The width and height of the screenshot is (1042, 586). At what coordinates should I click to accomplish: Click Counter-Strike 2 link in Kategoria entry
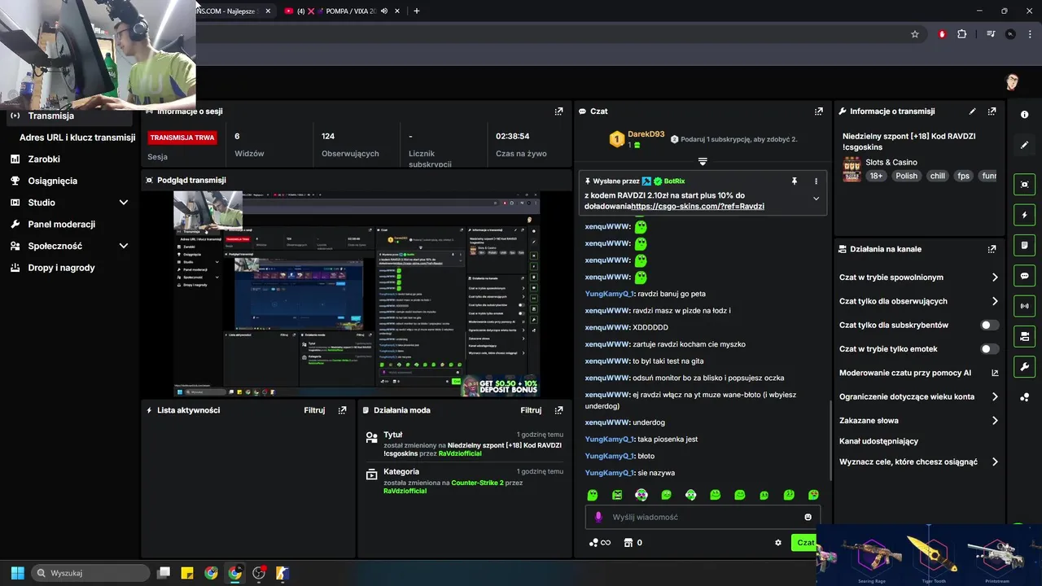[477, 483]
